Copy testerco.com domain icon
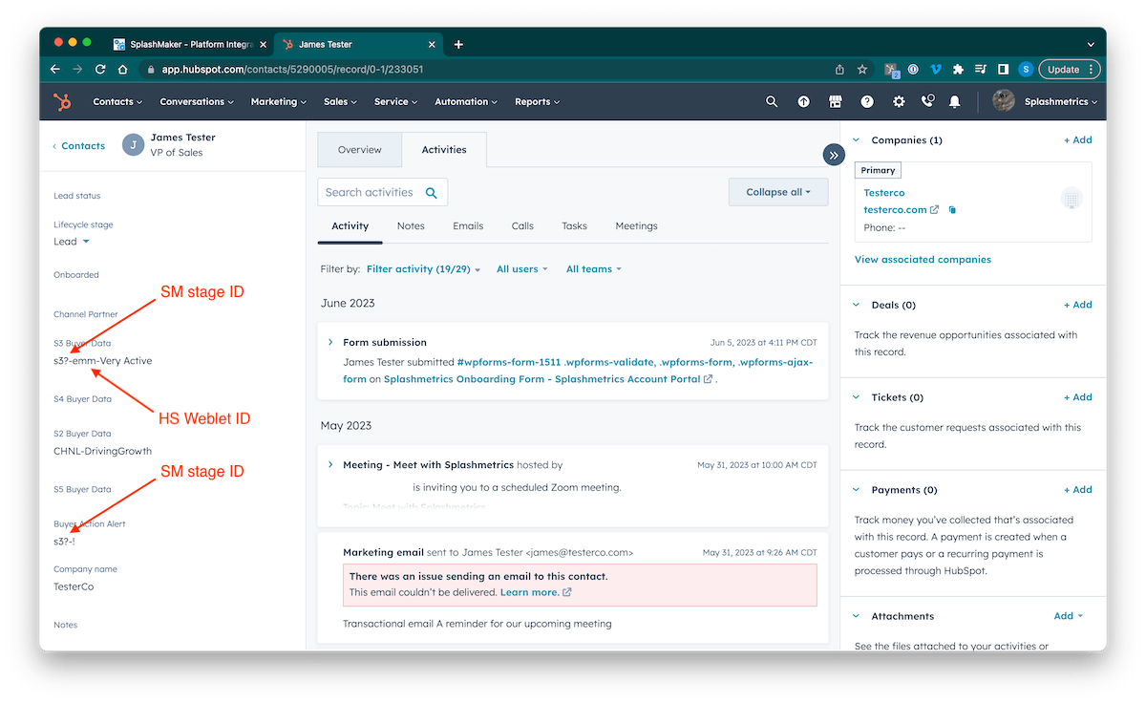 tap(952, 210)
